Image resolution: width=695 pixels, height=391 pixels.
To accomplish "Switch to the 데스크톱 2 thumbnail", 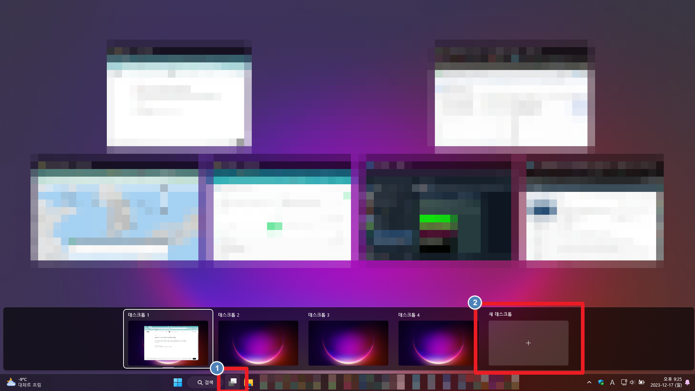I will coord(258,343).
